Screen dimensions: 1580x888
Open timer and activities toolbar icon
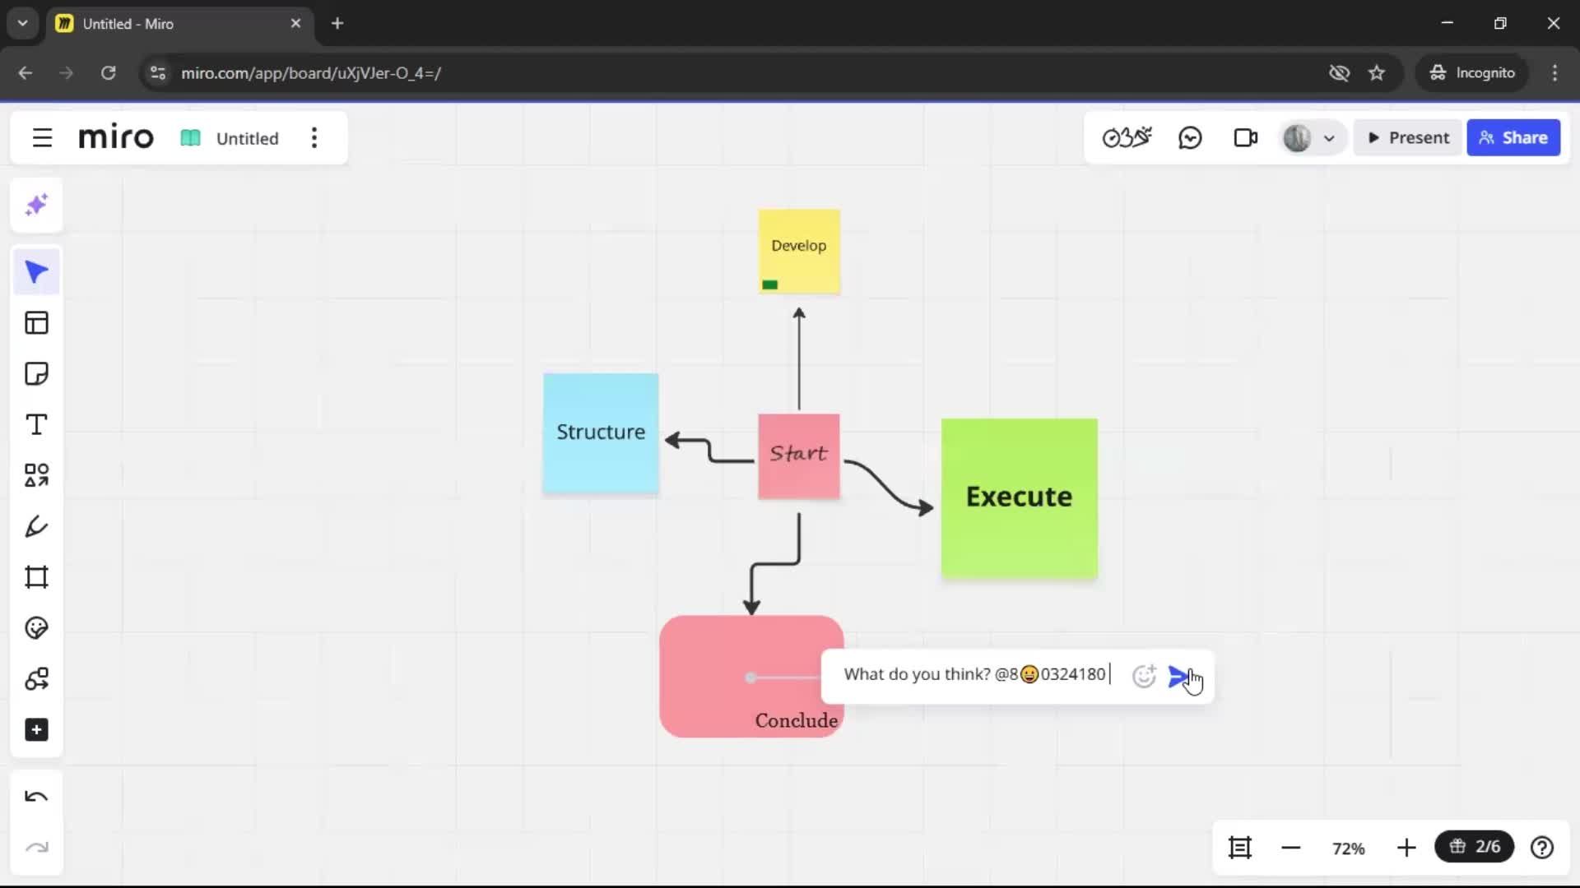coord(1127,138)
